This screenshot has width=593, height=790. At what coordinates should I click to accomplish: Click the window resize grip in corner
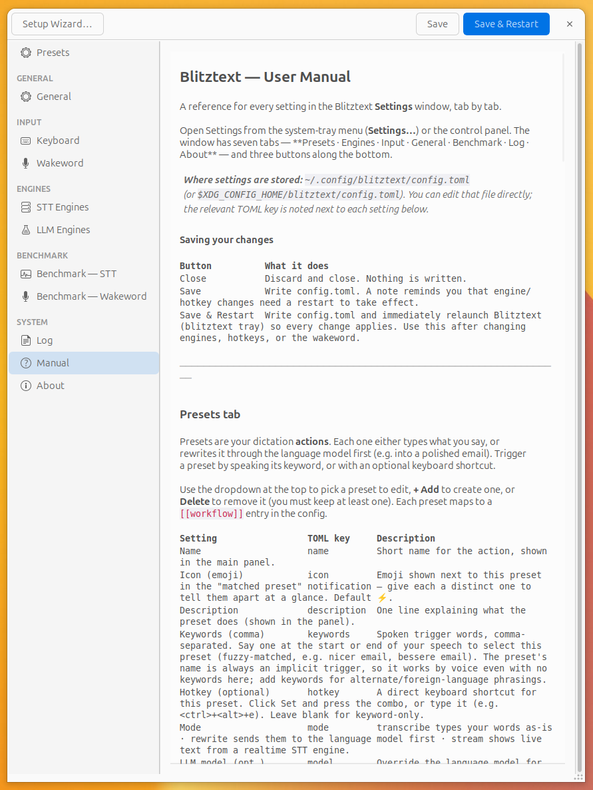pyautogui.click(x=579, y=777)
